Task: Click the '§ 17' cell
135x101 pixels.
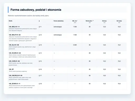Action: 40,75
